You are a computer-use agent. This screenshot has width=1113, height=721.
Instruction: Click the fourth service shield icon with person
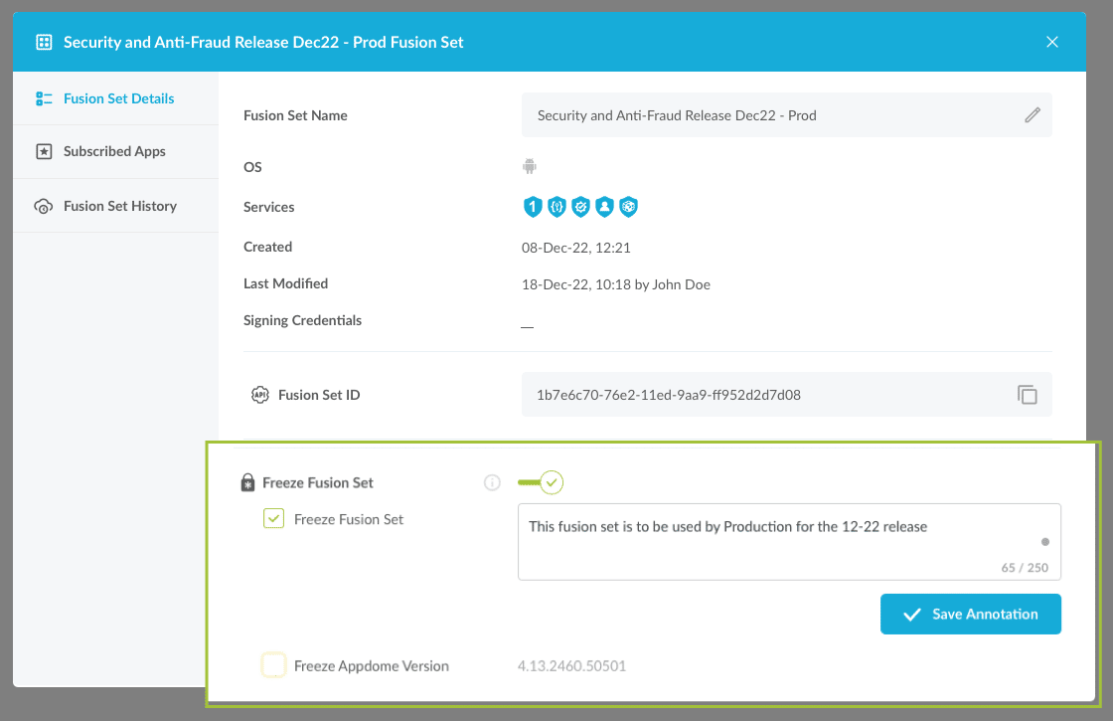604,207
